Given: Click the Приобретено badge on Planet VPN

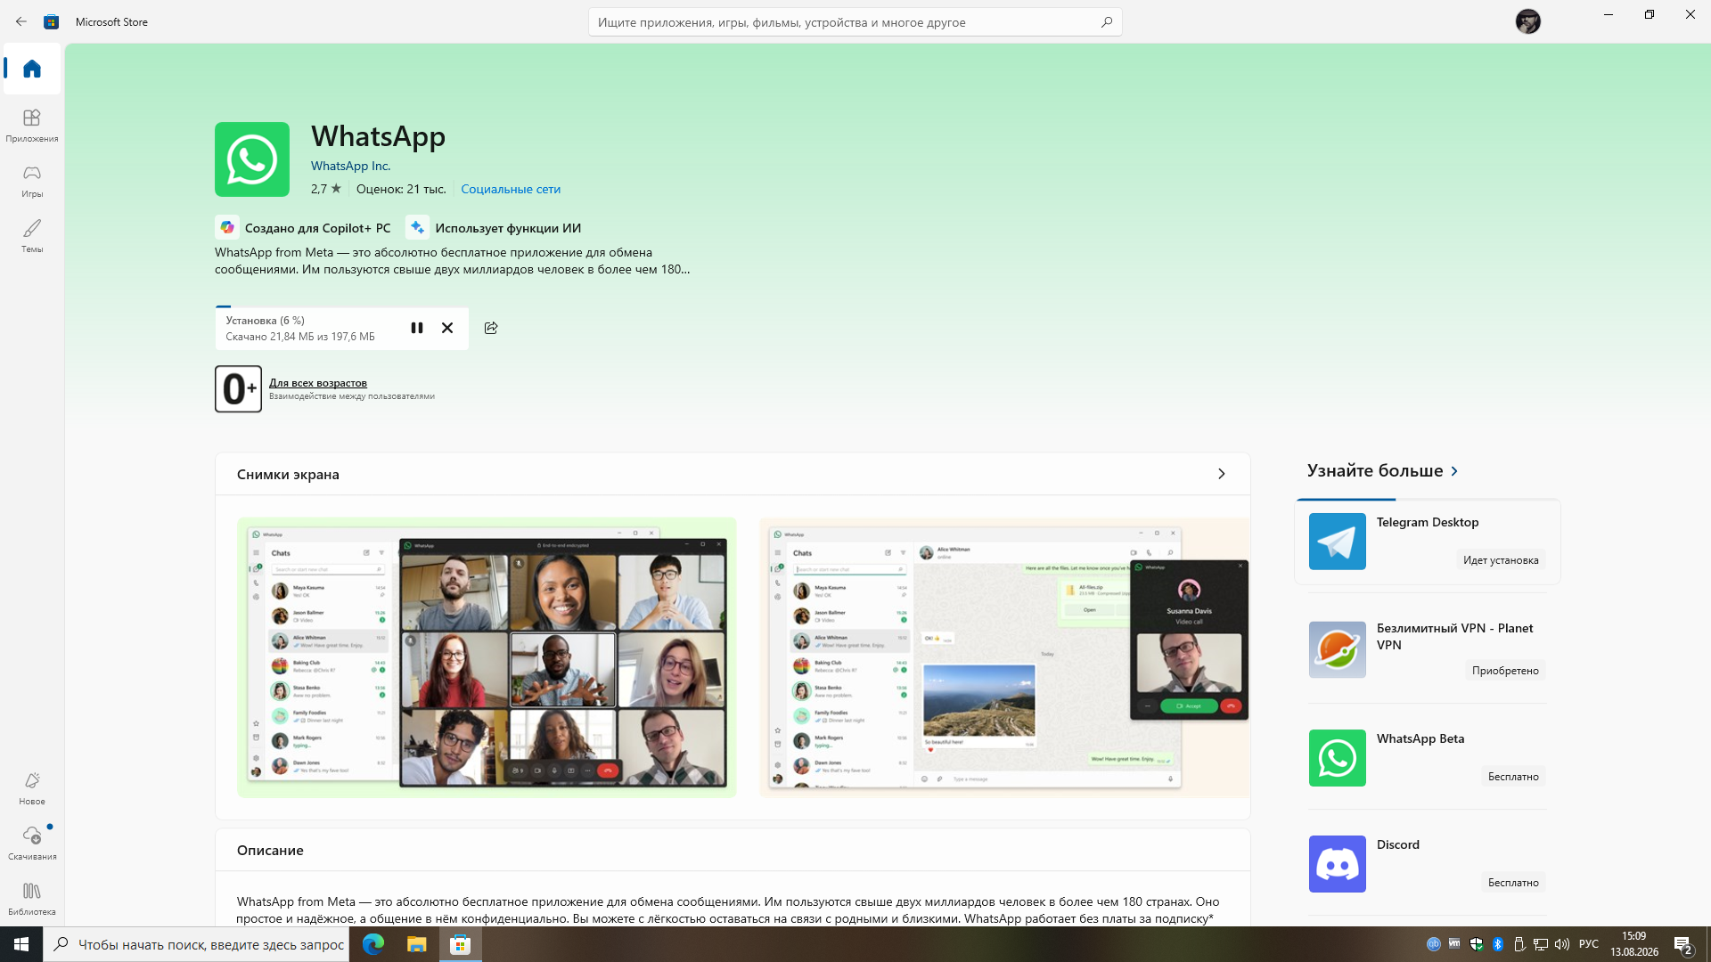Looking at the screenshot, I should tap(1505, 671).
